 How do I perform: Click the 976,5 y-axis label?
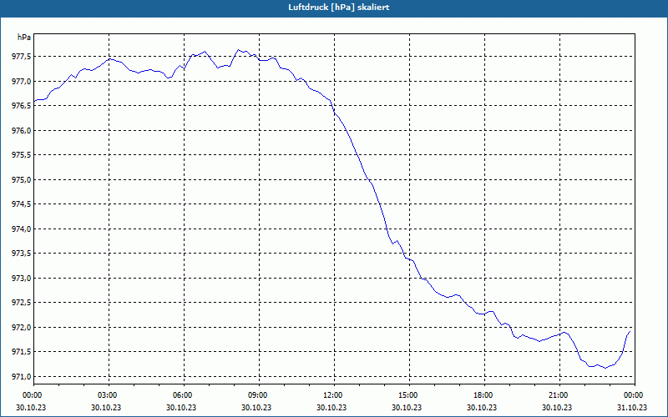pyautogui.click(x=22, y=106)
